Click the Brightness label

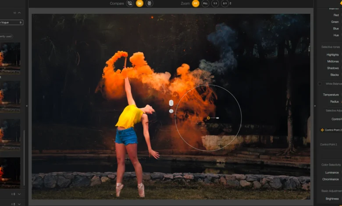point(332,199)
